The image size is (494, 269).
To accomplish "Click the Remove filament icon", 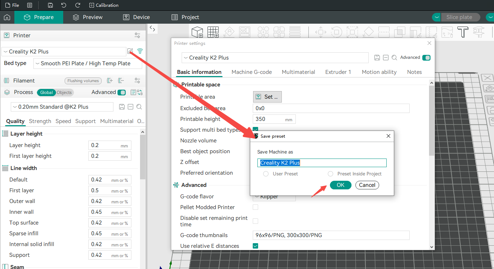I will [121, 81].
